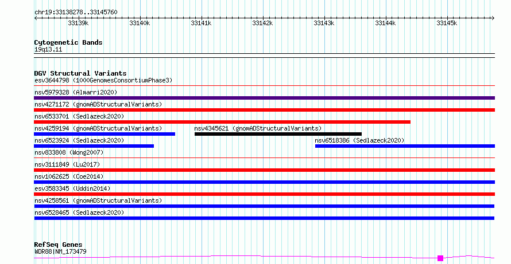511x264 pixels.
Task: Click the nsv6533701 (Sedlazeck2020) label
Action: click(79, 116)
